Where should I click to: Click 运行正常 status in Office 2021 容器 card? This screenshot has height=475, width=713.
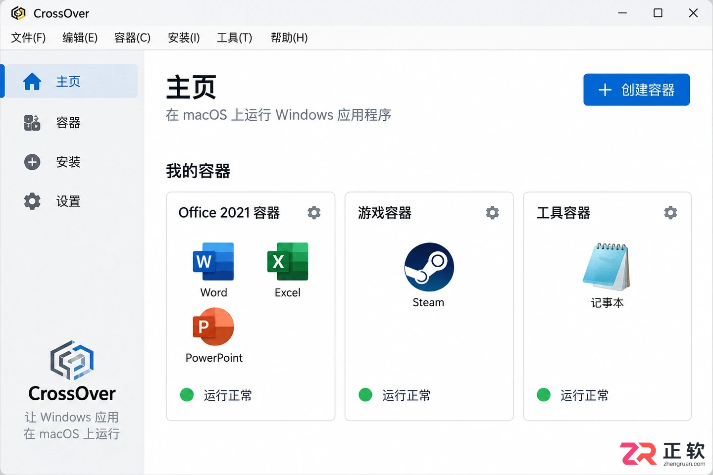(228, 395)
